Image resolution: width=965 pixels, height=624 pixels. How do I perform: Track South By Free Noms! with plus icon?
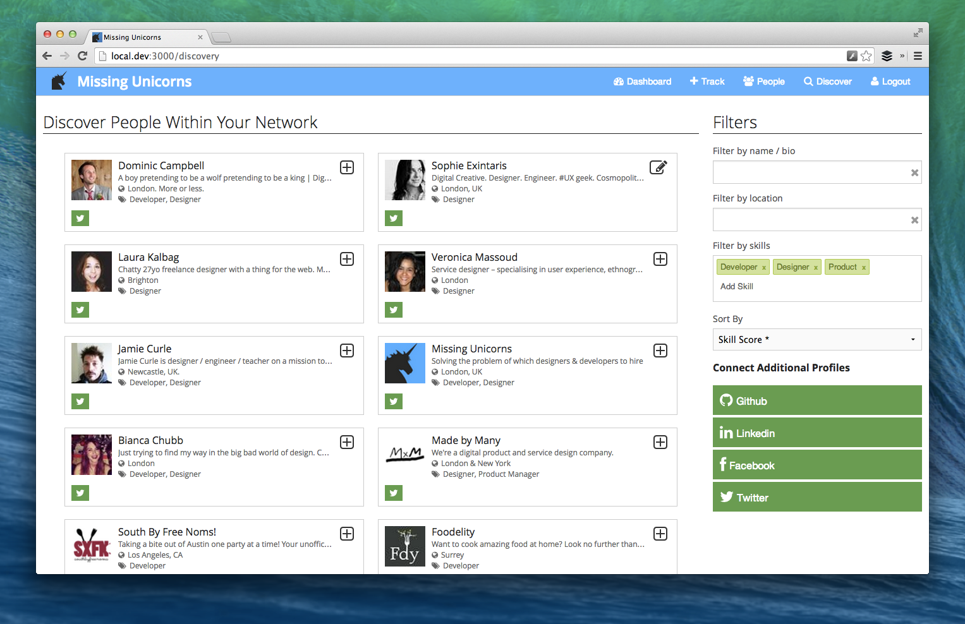click(x=347, y=534)
